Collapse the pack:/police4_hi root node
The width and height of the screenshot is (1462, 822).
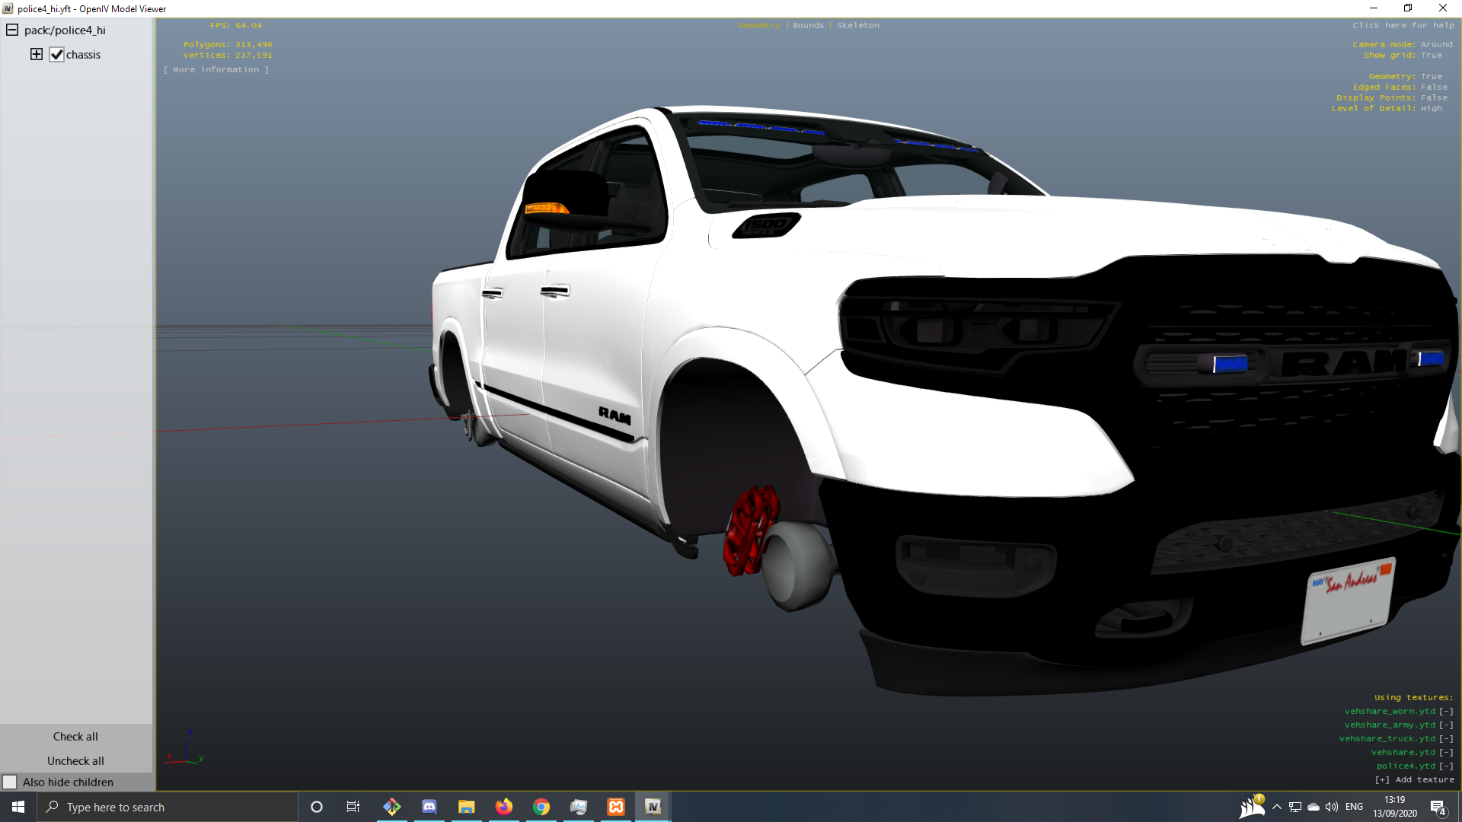[12, 30]
